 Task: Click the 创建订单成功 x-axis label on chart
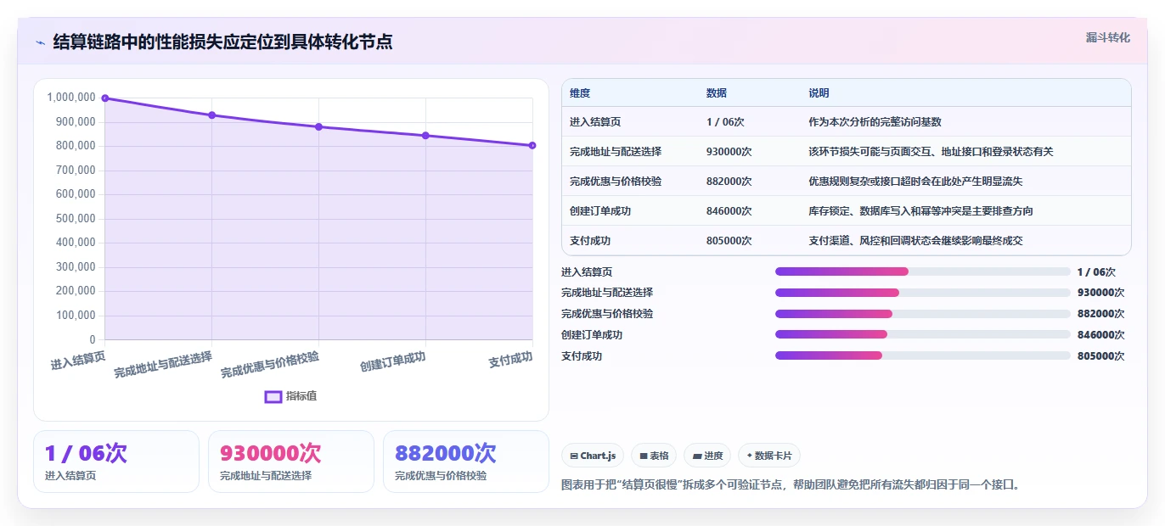coord(392,362)
